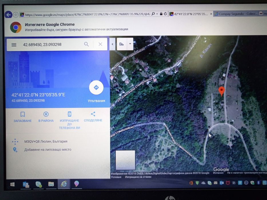Click the Maps search magnifier button
Viewport: 267px width, 200px height.
click(x=86, y=44)
